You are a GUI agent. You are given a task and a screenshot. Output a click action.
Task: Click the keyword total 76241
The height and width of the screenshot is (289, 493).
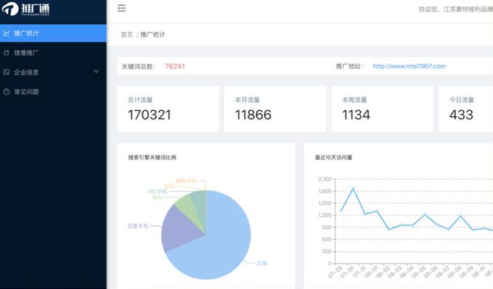(x=175, y=66)
